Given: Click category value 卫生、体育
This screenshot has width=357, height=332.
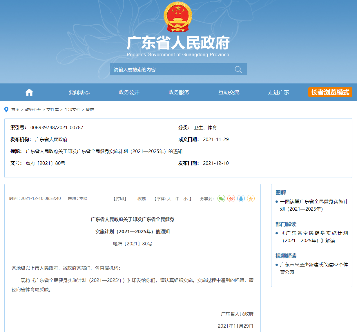Looking at the screenshot, I should pos(205,127).
